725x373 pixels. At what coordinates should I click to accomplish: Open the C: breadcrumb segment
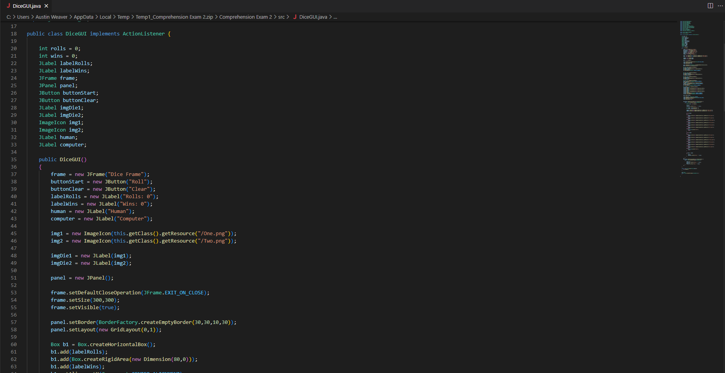point(9,17)
